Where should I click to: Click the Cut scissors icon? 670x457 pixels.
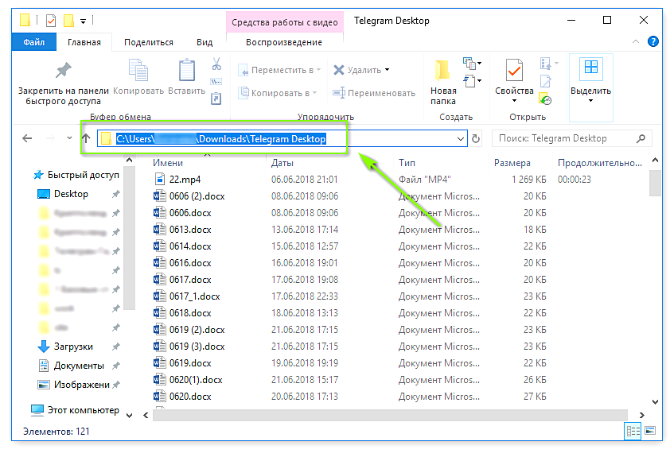[216, 64]
